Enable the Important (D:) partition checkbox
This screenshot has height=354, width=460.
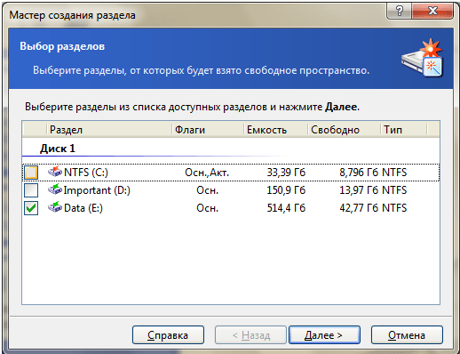pos(31,190)
